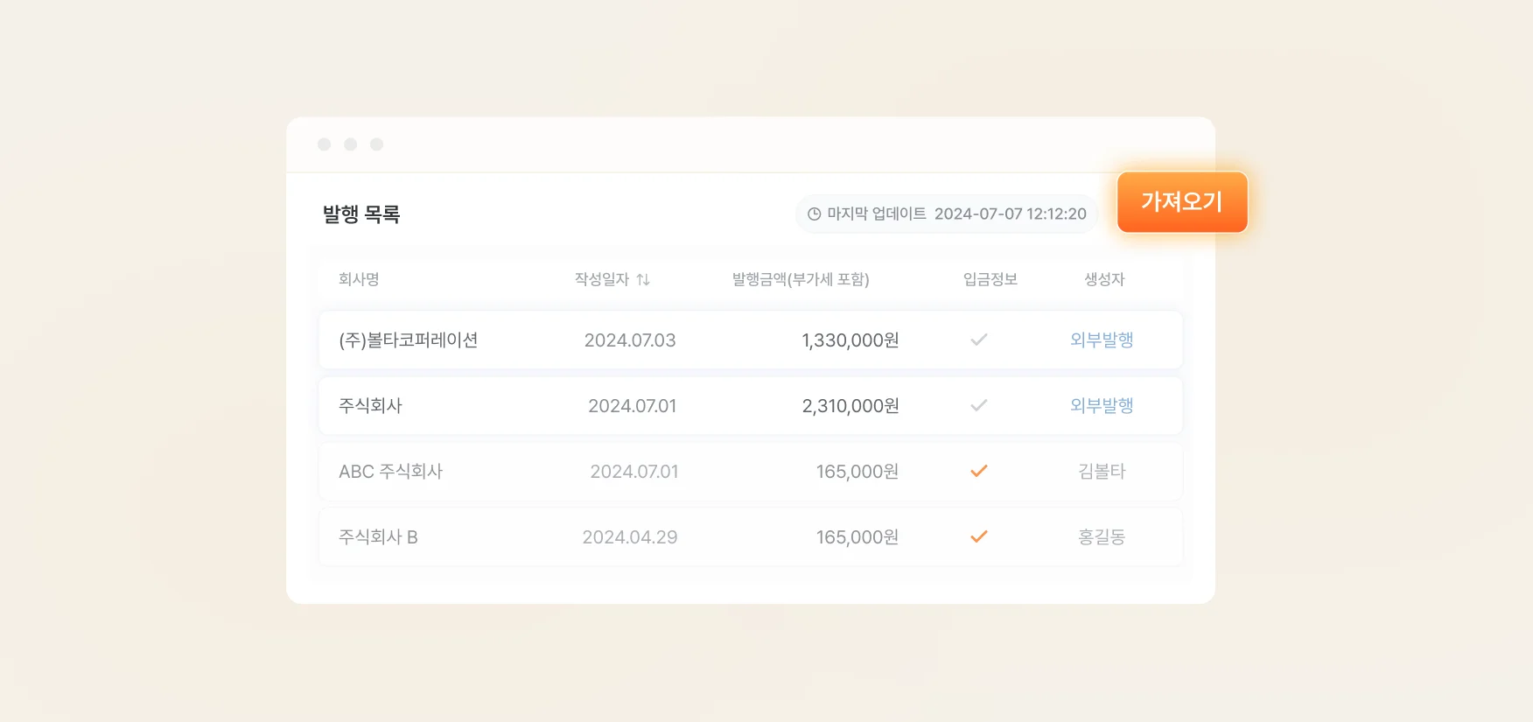Toggle 입금정보 checkmark for the 2,310,000원 row

(978, 405)
